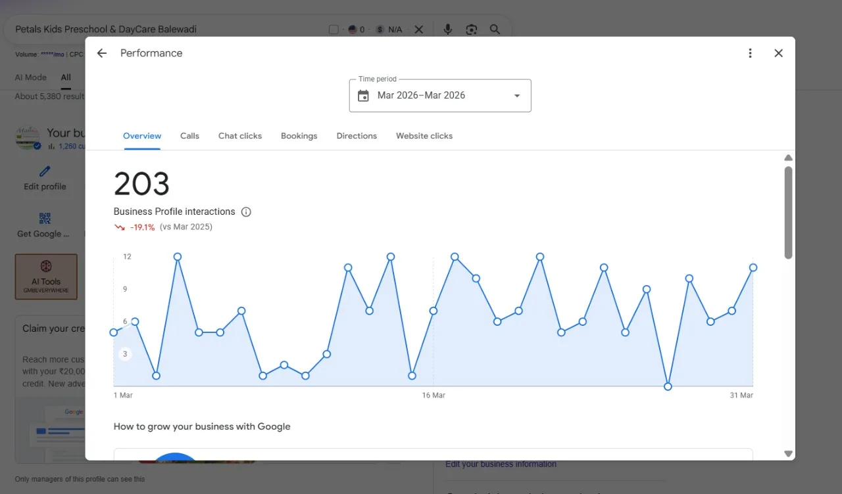Click the Edit profile pencil icon
This screenshot has height=494, width=842.
pos(45,172)
